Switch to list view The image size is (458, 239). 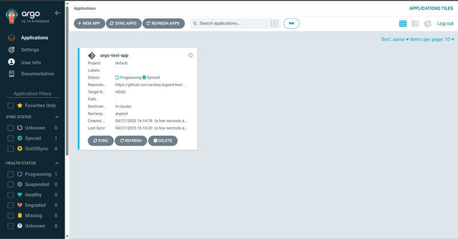415,23
